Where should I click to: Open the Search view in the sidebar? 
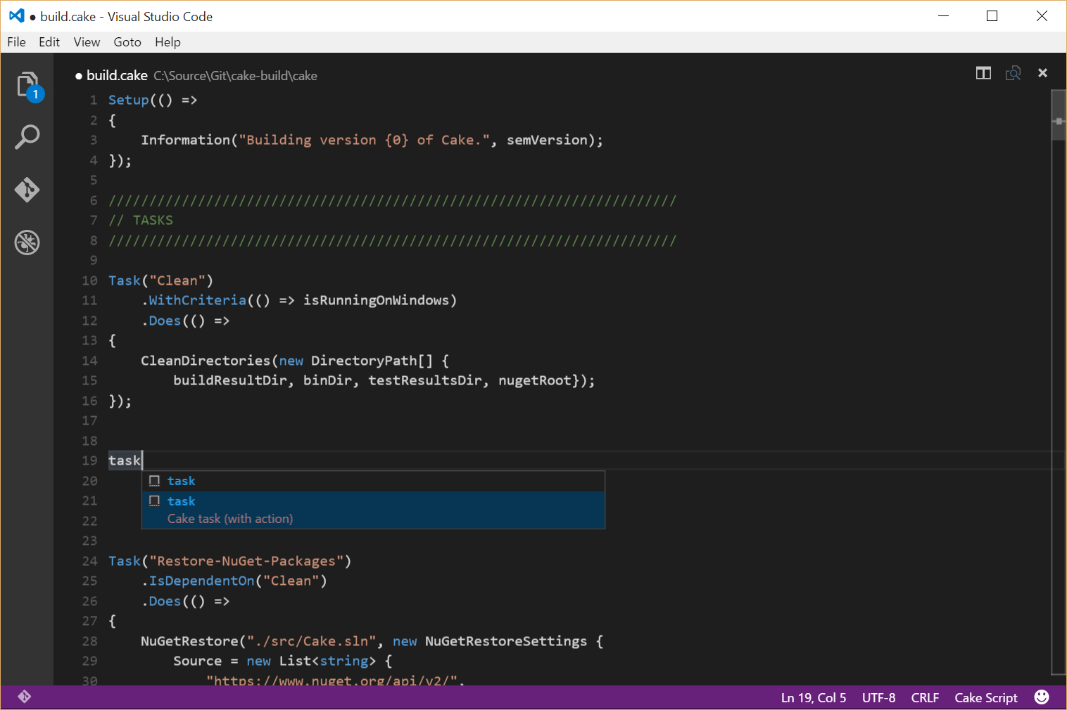point(27,137)
